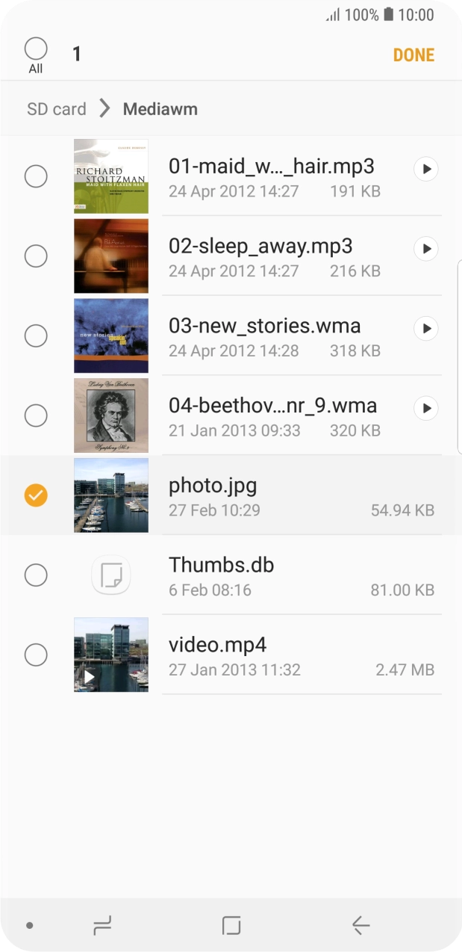Open the video.mp4 thumbnail
The width and height of the screenshot is (462, 952).
click(111, 655)
